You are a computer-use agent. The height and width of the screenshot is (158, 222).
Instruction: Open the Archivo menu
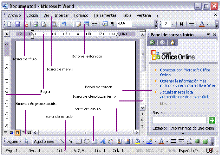[14, 15]
